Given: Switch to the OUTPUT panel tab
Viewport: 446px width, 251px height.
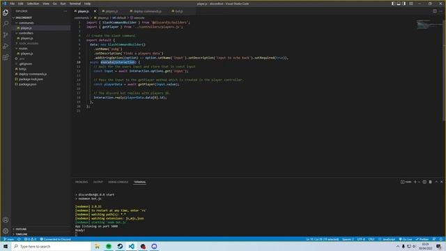Looking at the screenshot, I should point(98,182).
